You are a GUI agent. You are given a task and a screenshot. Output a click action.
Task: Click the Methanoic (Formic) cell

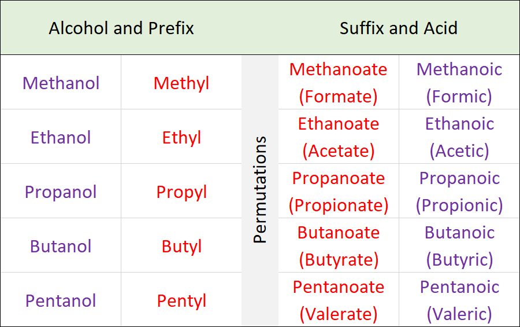[459, 82]
